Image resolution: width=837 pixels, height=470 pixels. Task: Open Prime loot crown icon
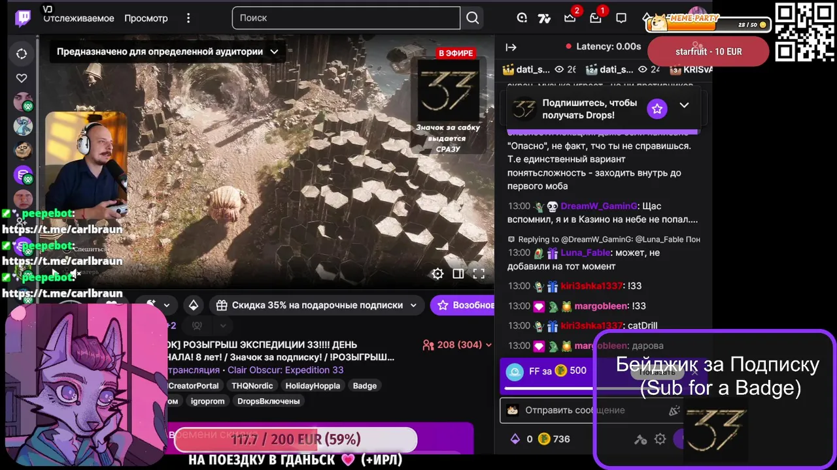coord(570,18)
